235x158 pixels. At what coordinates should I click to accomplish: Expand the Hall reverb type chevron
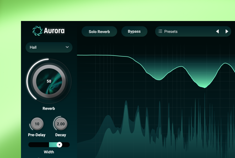[67, 47]
